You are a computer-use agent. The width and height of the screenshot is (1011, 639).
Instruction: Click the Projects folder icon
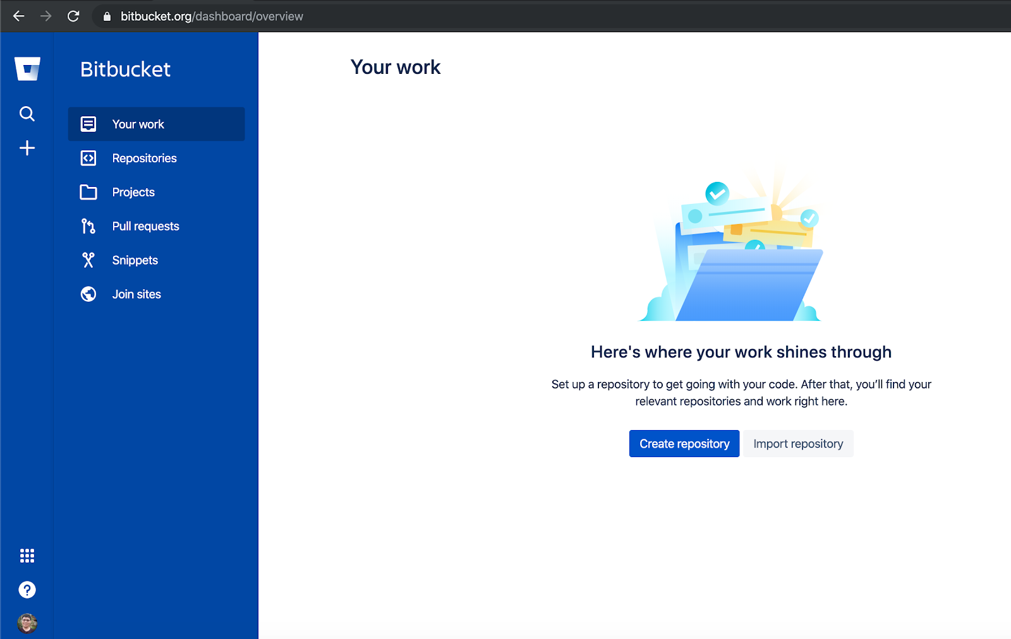click(88, 193)
